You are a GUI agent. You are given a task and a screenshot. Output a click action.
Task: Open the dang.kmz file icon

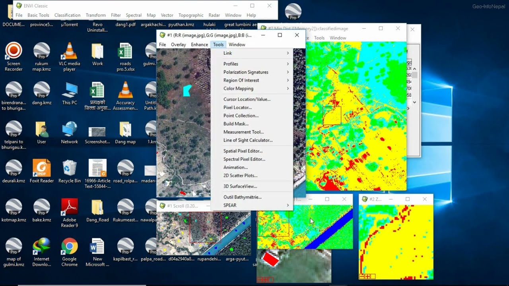[41, 93]
